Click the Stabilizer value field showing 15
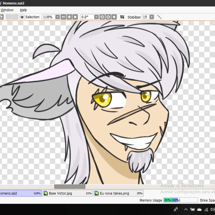 [x=146, y=17]
